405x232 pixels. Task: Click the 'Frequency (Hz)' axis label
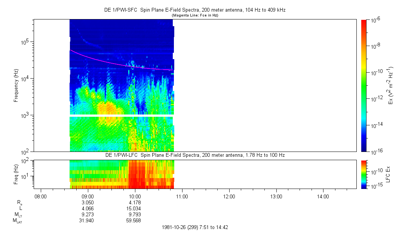click(x=16, y=86)
